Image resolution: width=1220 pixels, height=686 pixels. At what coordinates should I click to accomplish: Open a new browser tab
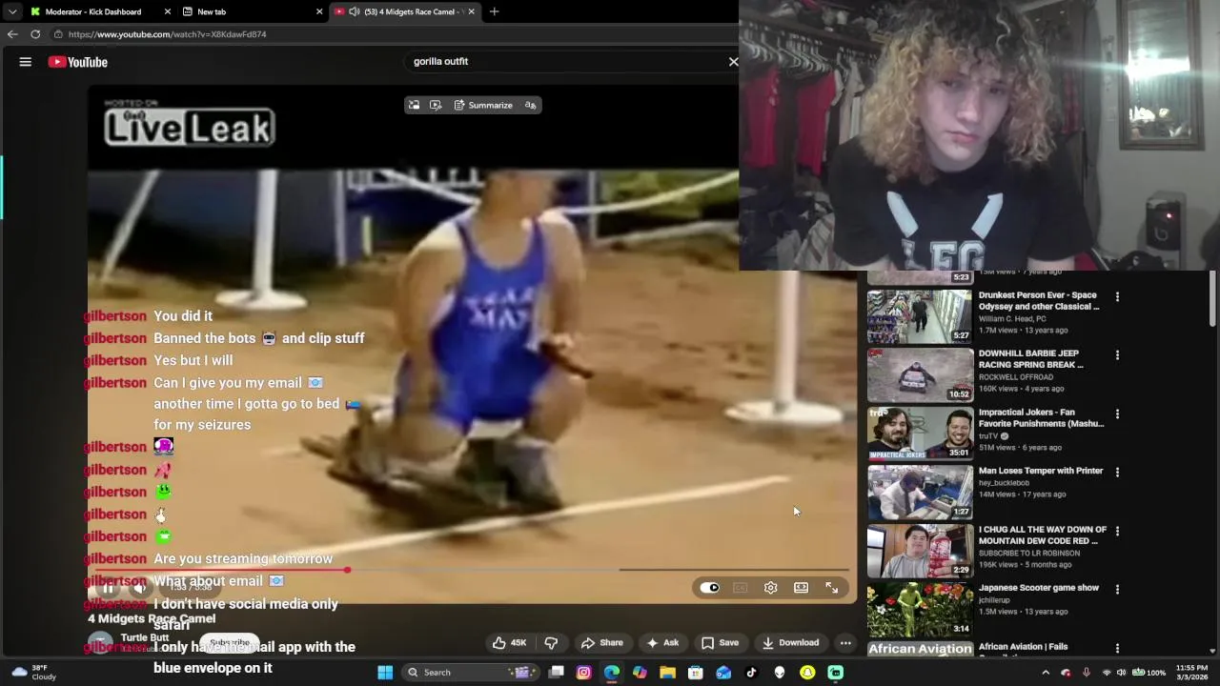coord(494,11)
